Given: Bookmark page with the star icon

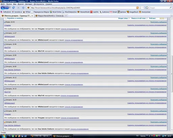Looking at the screenshot, I should [140, 8].
